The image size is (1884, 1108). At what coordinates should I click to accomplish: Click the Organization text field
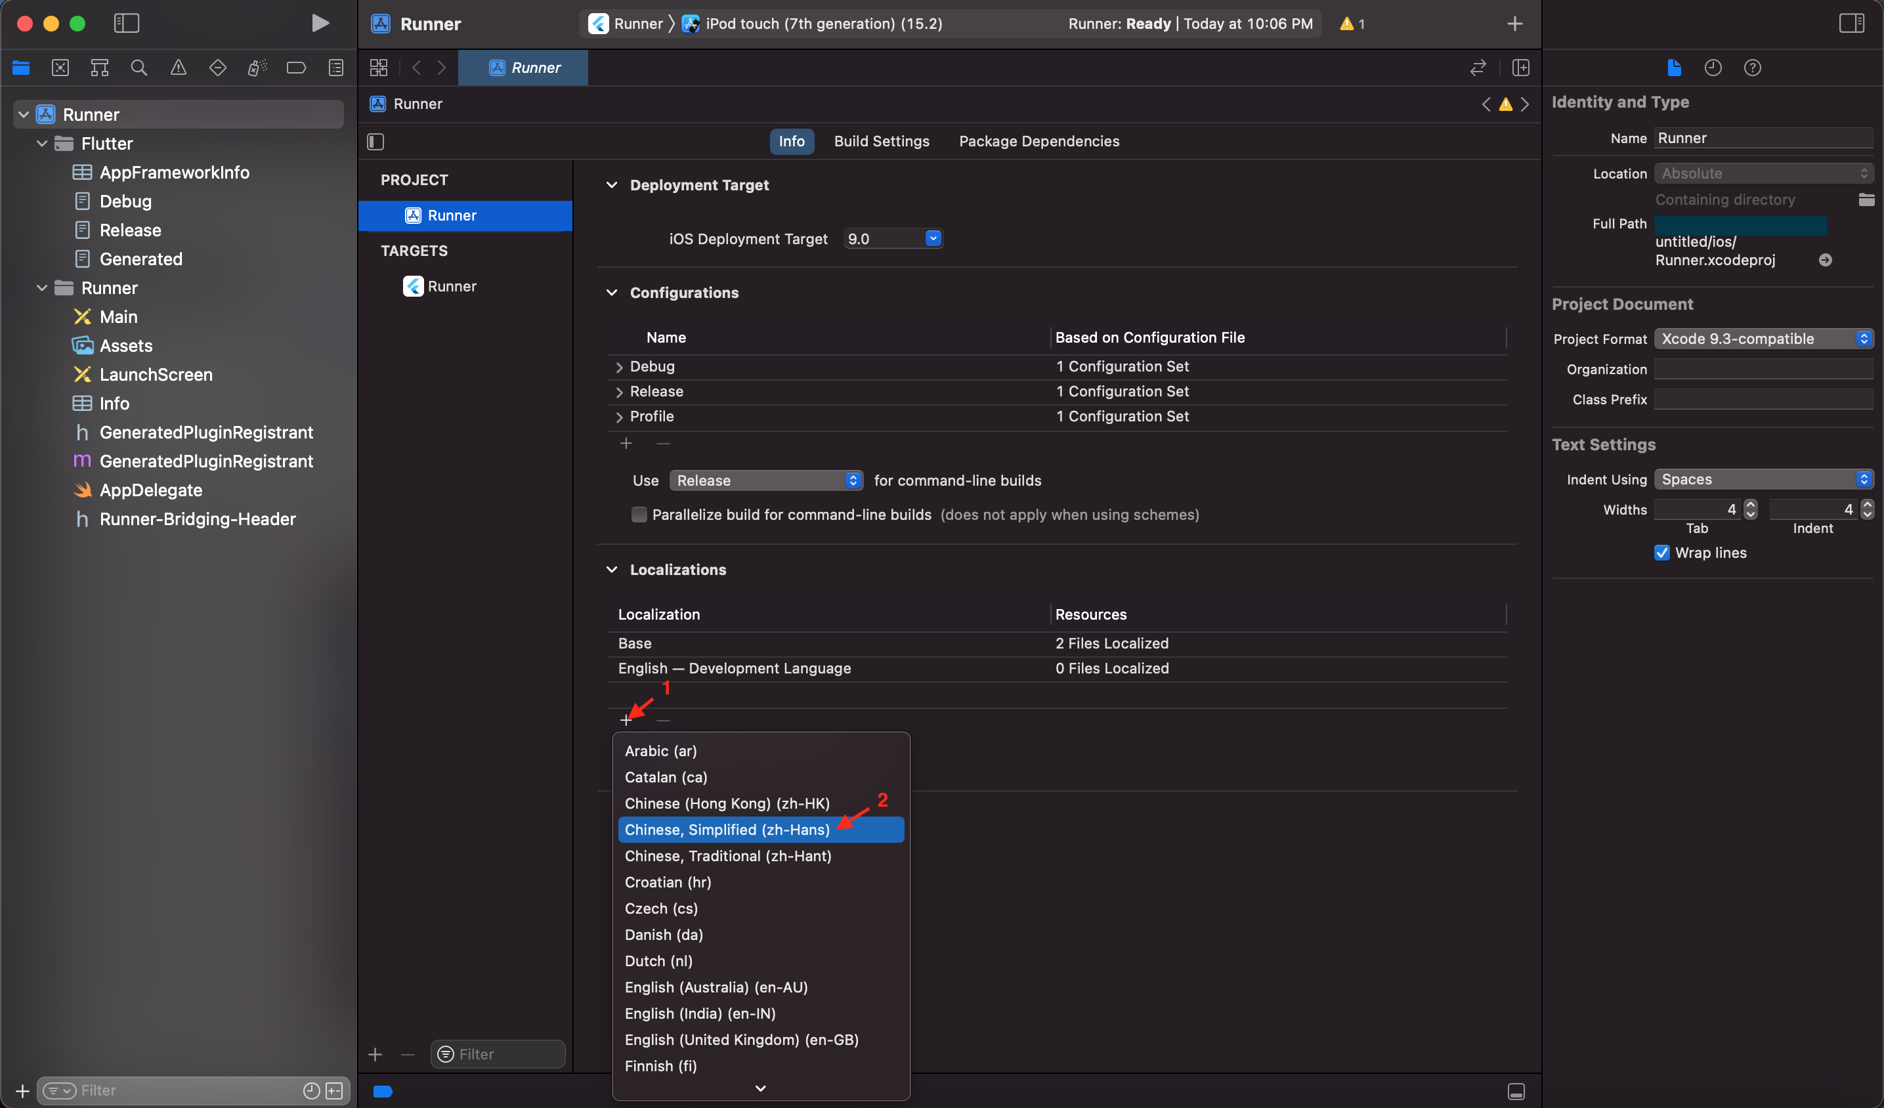1763,370
